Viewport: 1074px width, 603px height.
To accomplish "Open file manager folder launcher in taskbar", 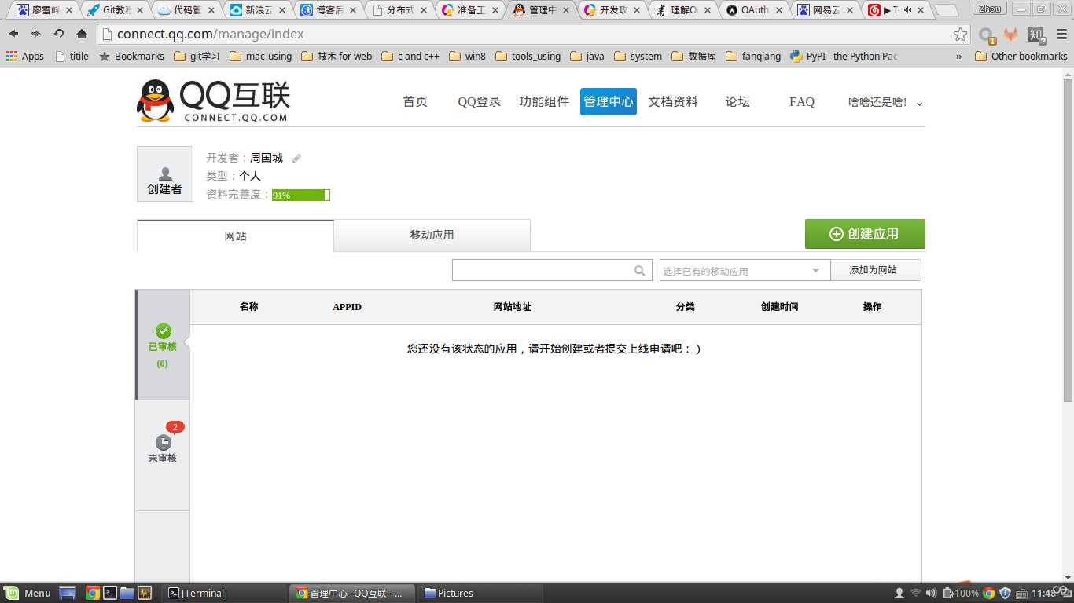I will tap(127, 593).
